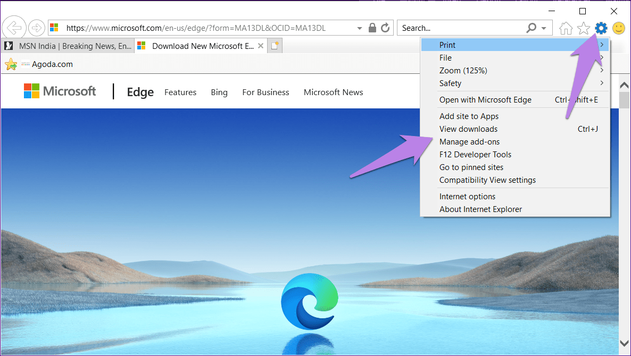
Task: Click the Features navigation link
Action: pyautogui.click(x=180, y=92)
